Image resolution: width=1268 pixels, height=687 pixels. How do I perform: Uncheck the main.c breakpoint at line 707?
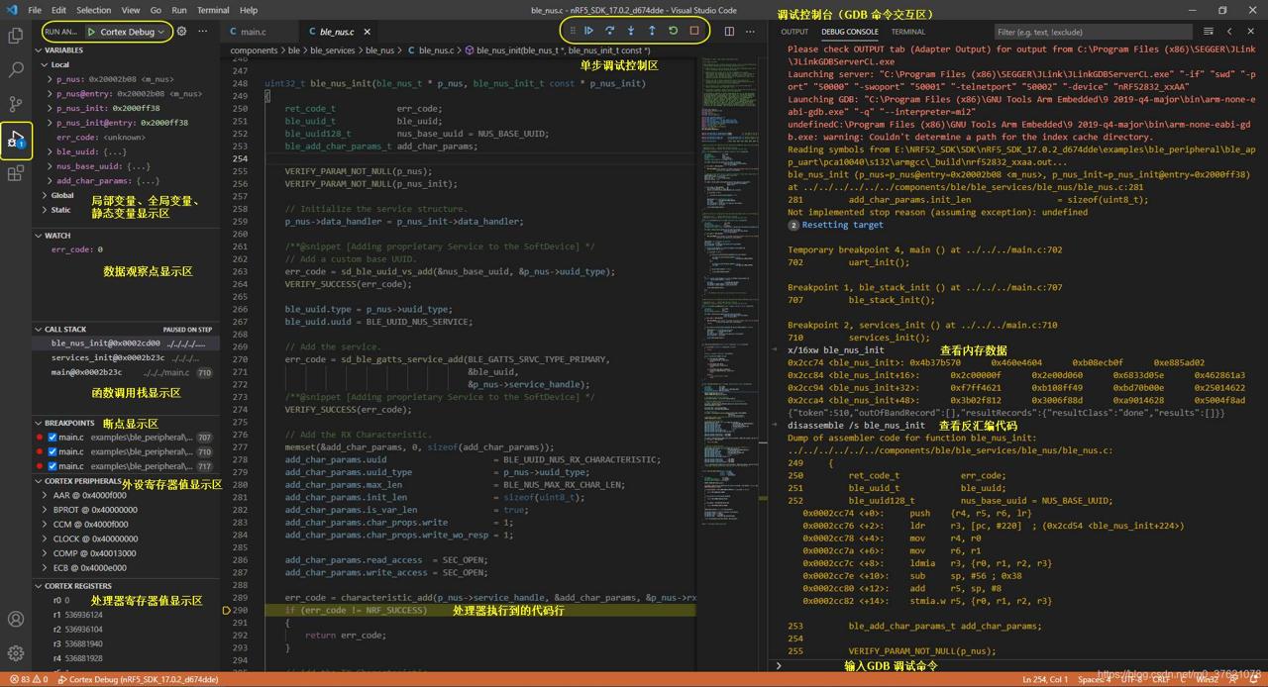53,437
